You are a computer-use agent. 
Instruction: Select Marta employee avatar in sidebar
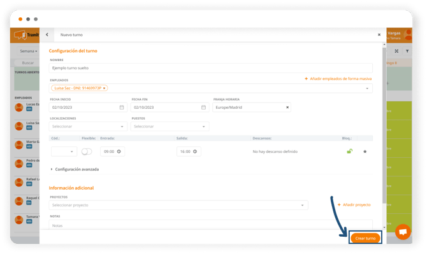click(18, 145)
